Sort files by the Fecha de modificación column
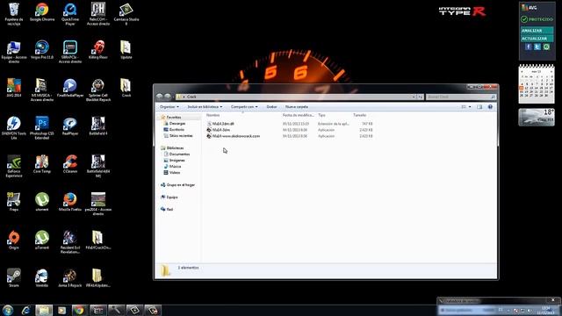This screenshot has width=562, height=316. 298,115
